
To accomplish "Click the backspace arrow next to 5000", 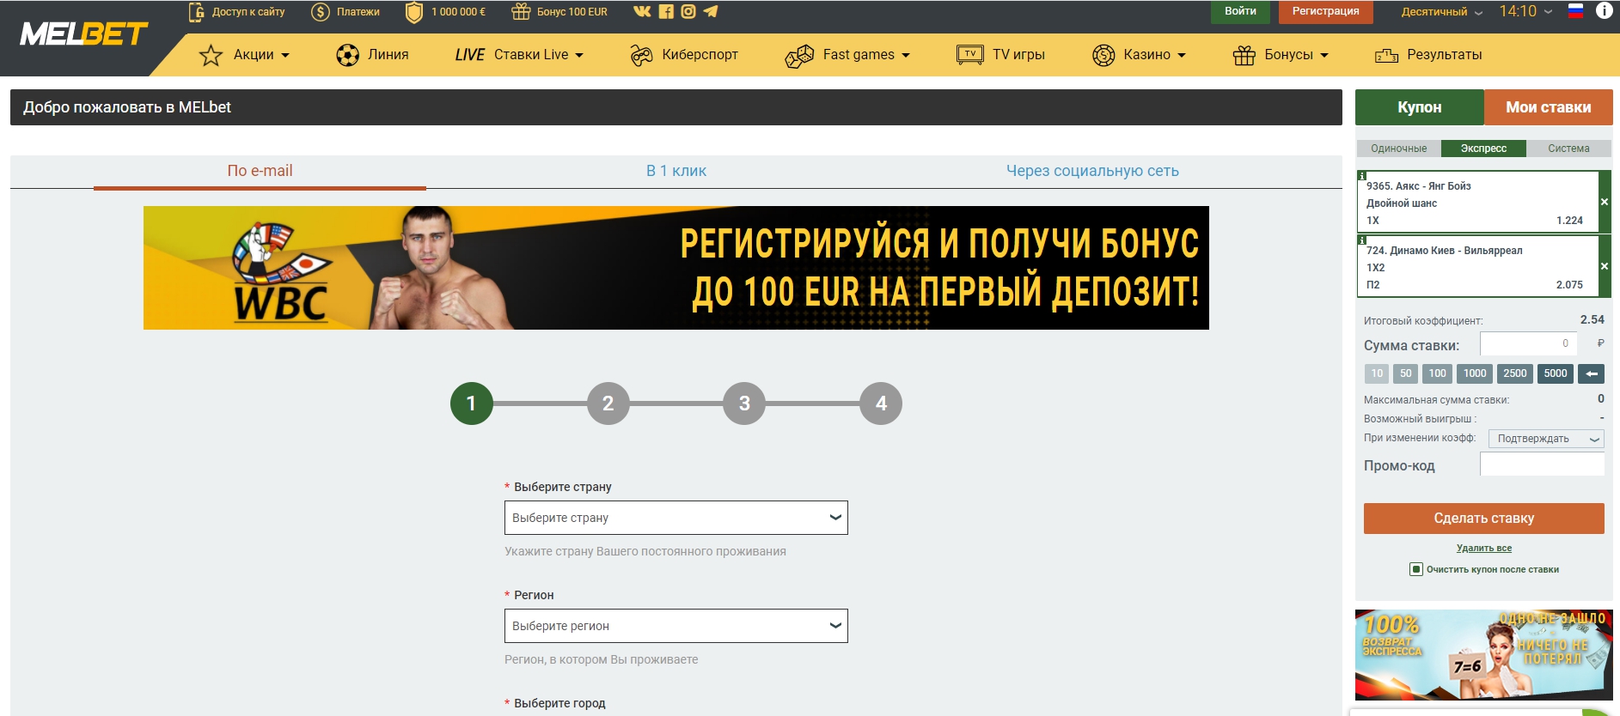I will point(1592,373).
